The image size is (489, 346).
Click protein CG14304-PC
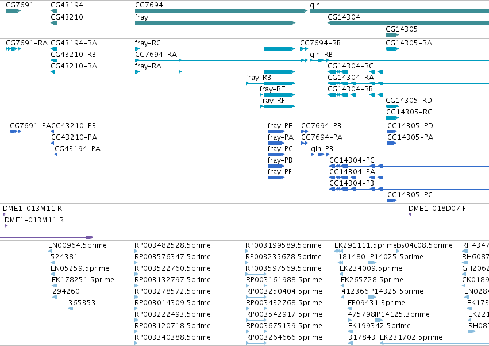pos(352,160)
